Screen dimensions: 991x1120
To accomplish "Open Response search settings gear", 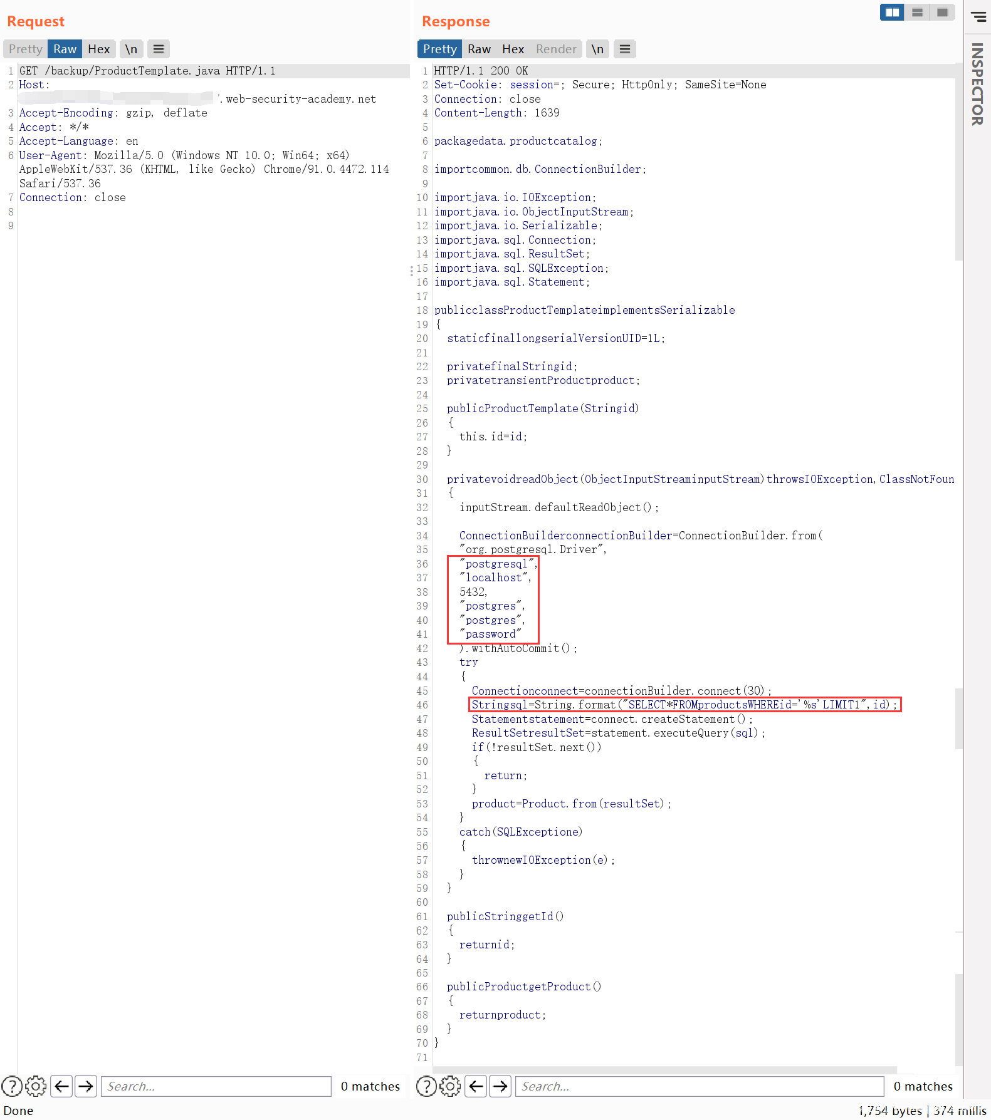I will click(x=450, y=1086).
